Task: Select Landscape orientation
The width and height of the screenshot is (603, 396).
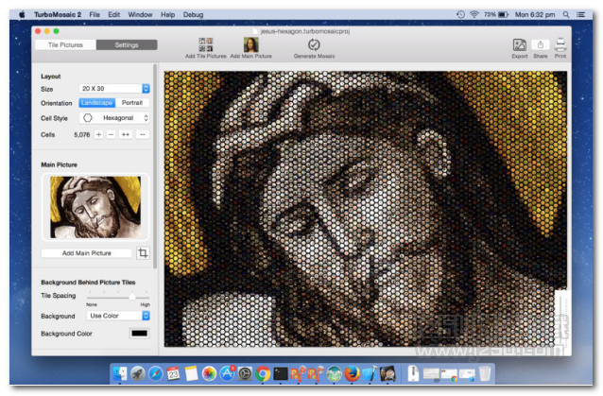Action: (97, 103)
